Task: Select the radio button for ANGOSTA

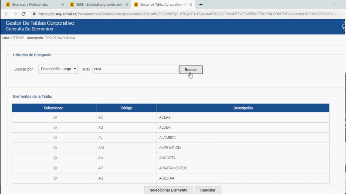Action: click(55, 158)
